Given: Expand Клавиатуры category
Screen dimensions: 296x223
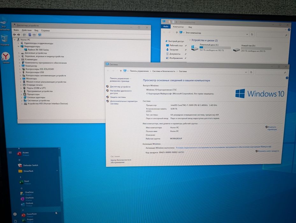Looking at the screenshot, I should (x=19, y=59).
